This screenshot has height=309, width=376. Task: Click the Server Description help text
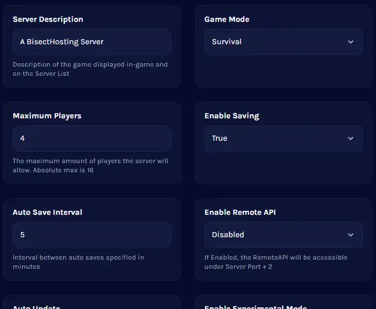[x=90, y=69]
